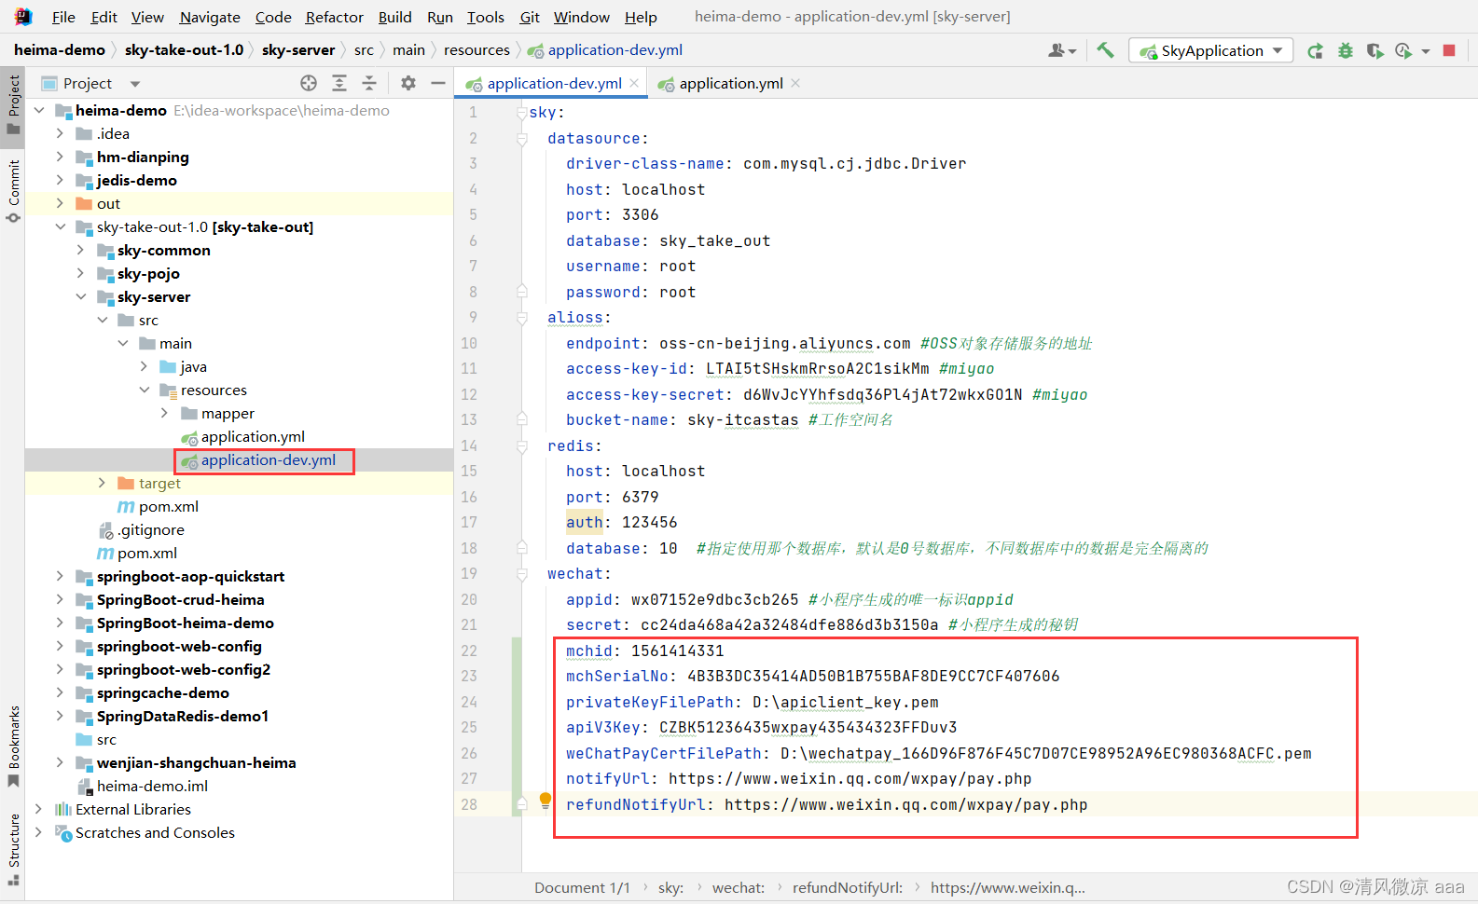Image resolution: width=1478 pixels, height=904 pixels.
Task: Start debugging with the bug icon
Action: click(x=1345, y=50)
